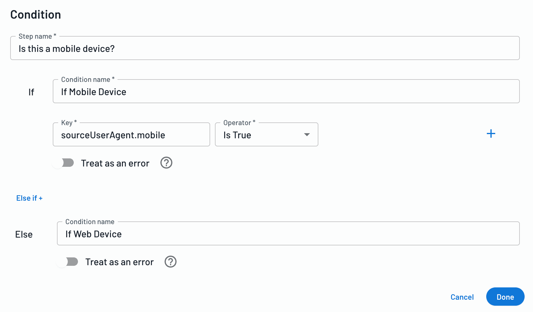Select the If label beside the condition name
Screen dimensions: 533x312
[31, 92]
